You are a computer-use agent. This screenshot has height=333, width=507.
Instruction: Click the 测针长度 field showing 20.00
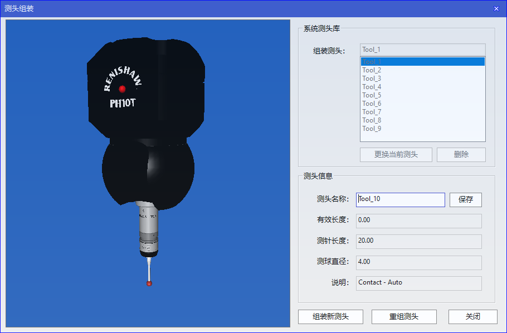[x=419, y=242]
